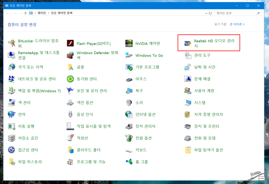
Task: Open the recent locations dropdown arrow
Action: [x=21, y=13]
